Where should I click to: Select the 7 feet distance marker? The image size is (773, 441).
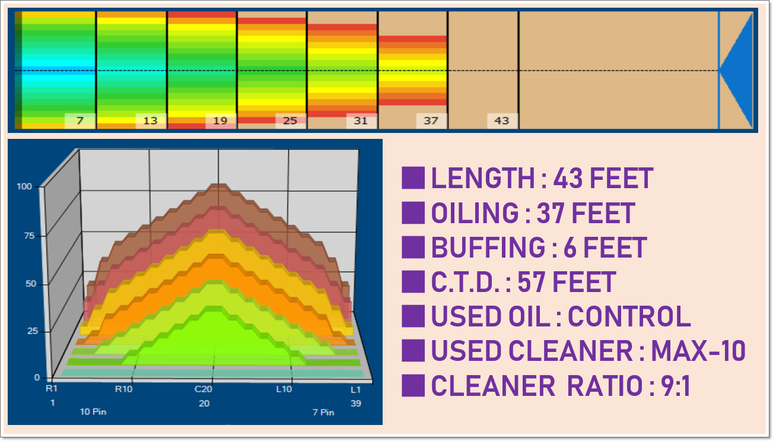[80, 120]
